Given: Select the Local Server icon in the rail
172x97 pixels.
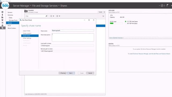Looking at the screenshot, I should (x=2, y=15).
